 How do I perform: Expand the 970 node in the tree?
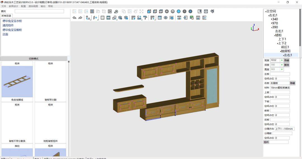pos(272,23)
